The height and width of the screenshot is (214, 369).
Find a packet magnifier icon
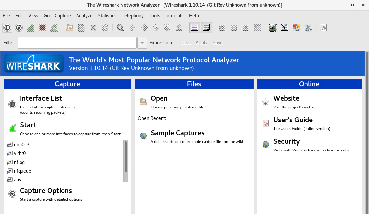click(x=120, y=28)
